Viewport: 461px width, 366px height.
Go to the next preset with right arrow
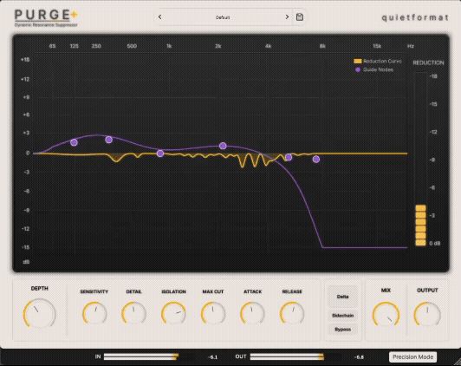287,17
